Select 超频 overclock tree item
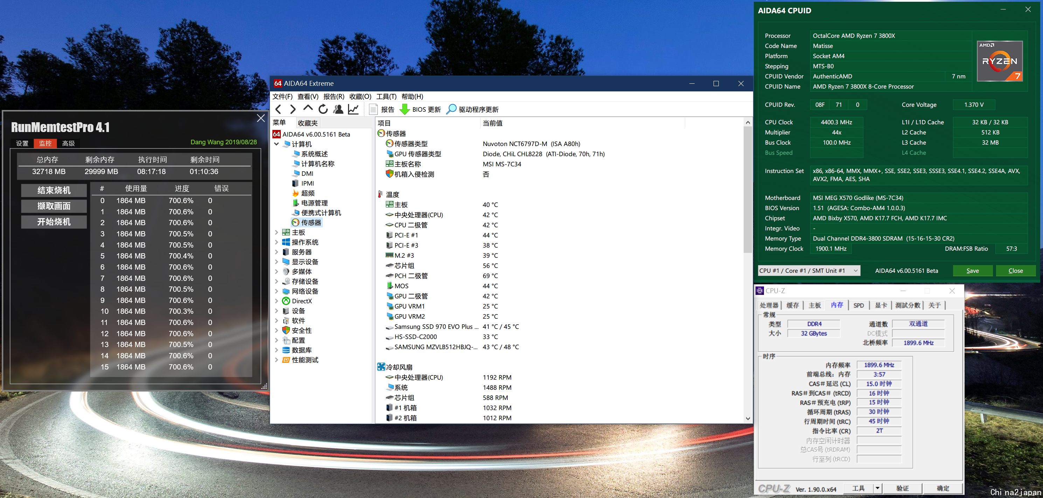The image size is (1043, 498). pyautogui.click(x=304, y=193)
